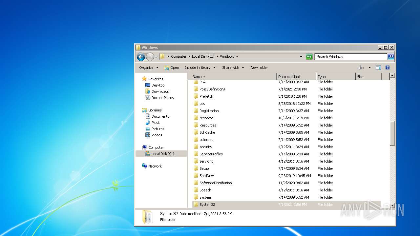
Task: Sort by the Date modified column header
Action: (296, 77)
